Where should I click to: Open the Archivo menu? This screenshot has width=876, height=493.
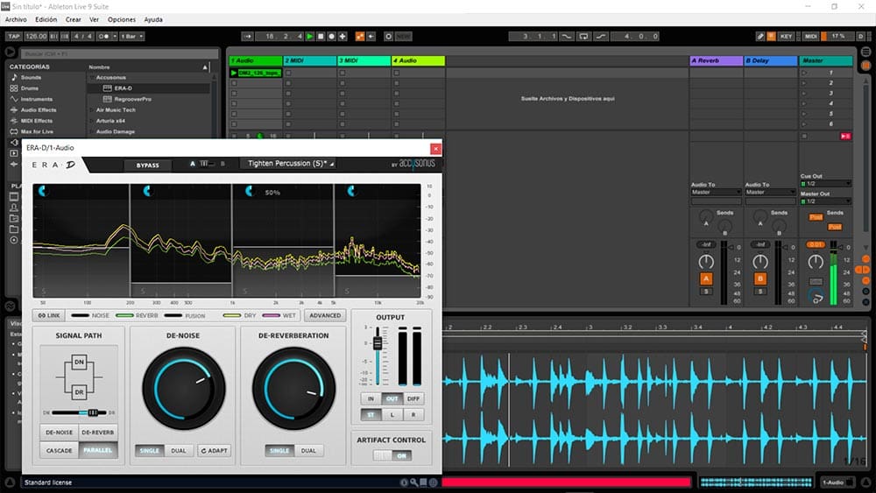tap(16, 19)
